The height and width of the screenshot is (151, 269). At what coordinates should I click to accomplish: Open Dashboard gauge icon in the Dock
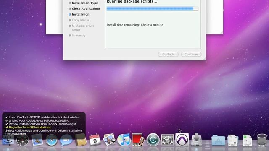click(23, 140)
